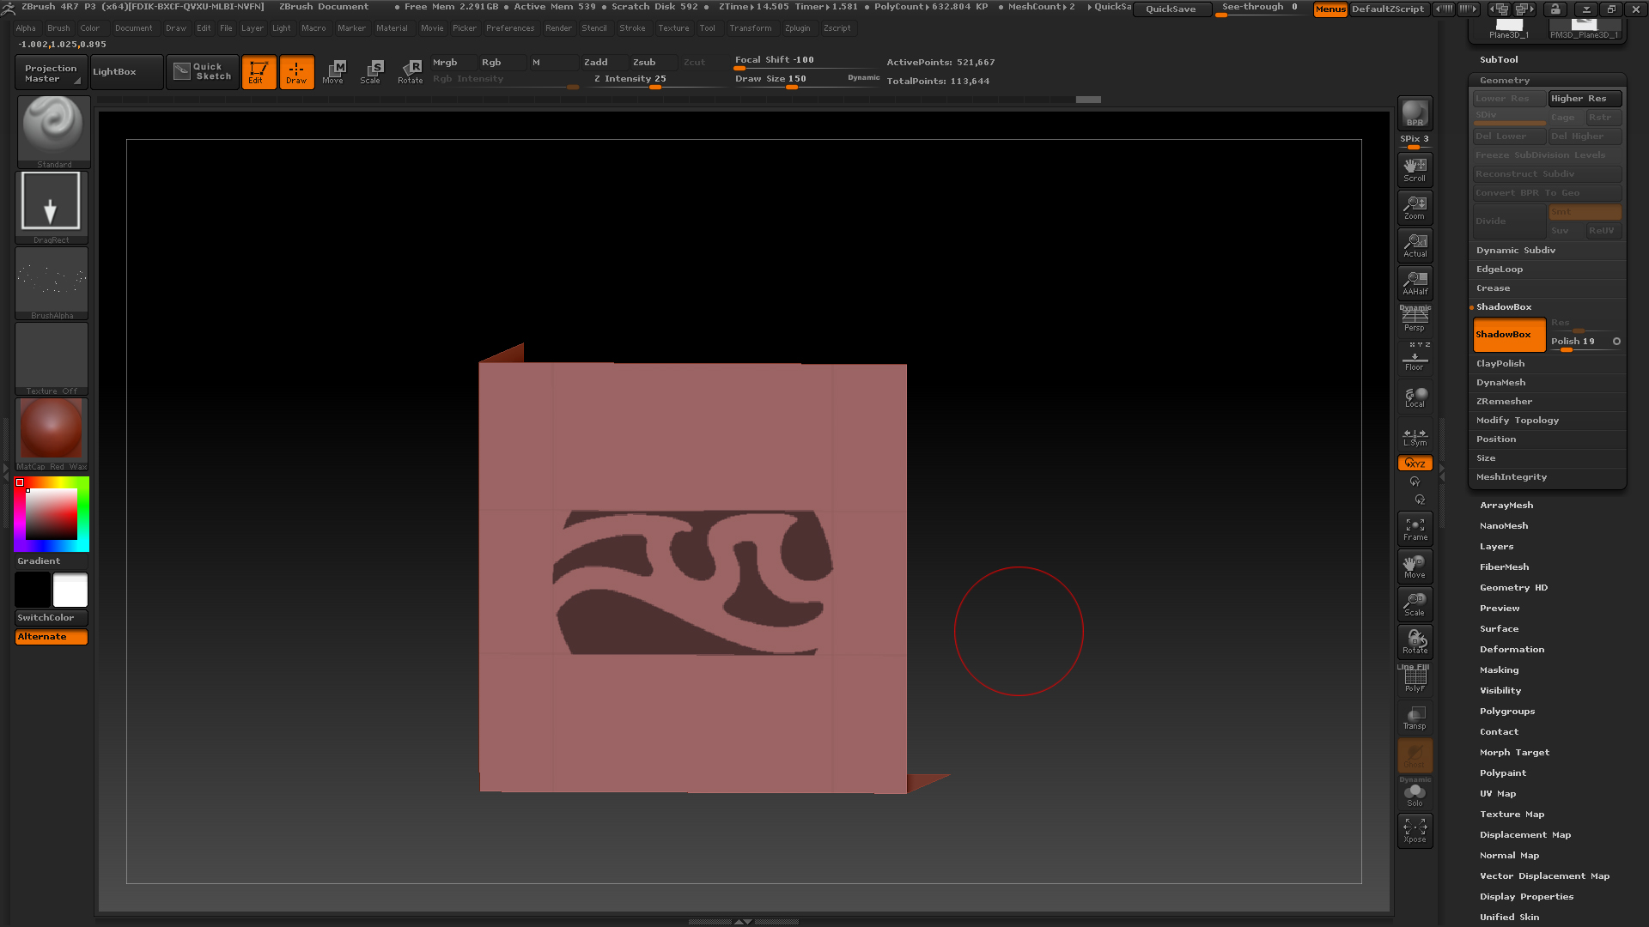Expand the ZRemesher section
Screen dimensions: 1649x927
[1504, 402]
